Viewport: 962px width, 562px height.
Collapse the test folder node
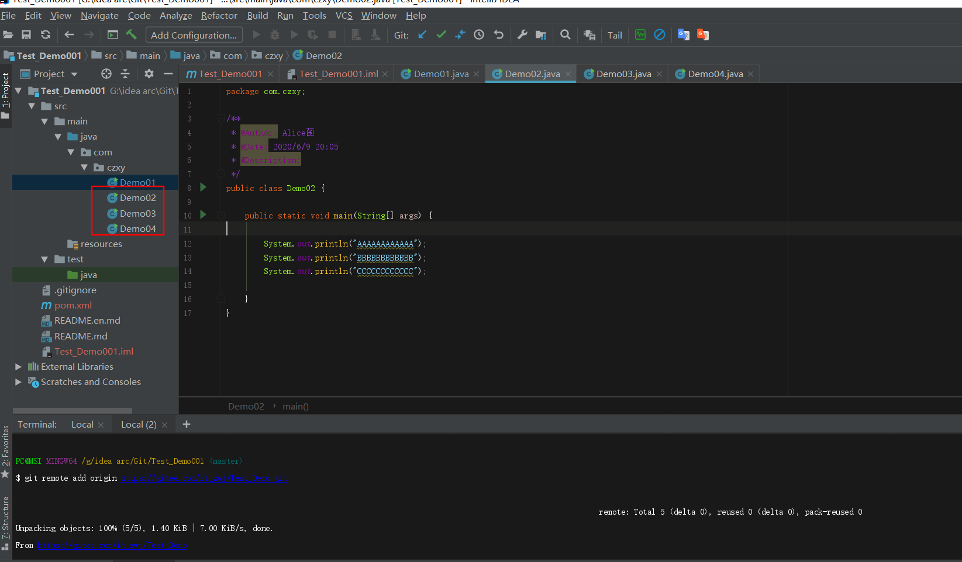(x=44, y=259)
